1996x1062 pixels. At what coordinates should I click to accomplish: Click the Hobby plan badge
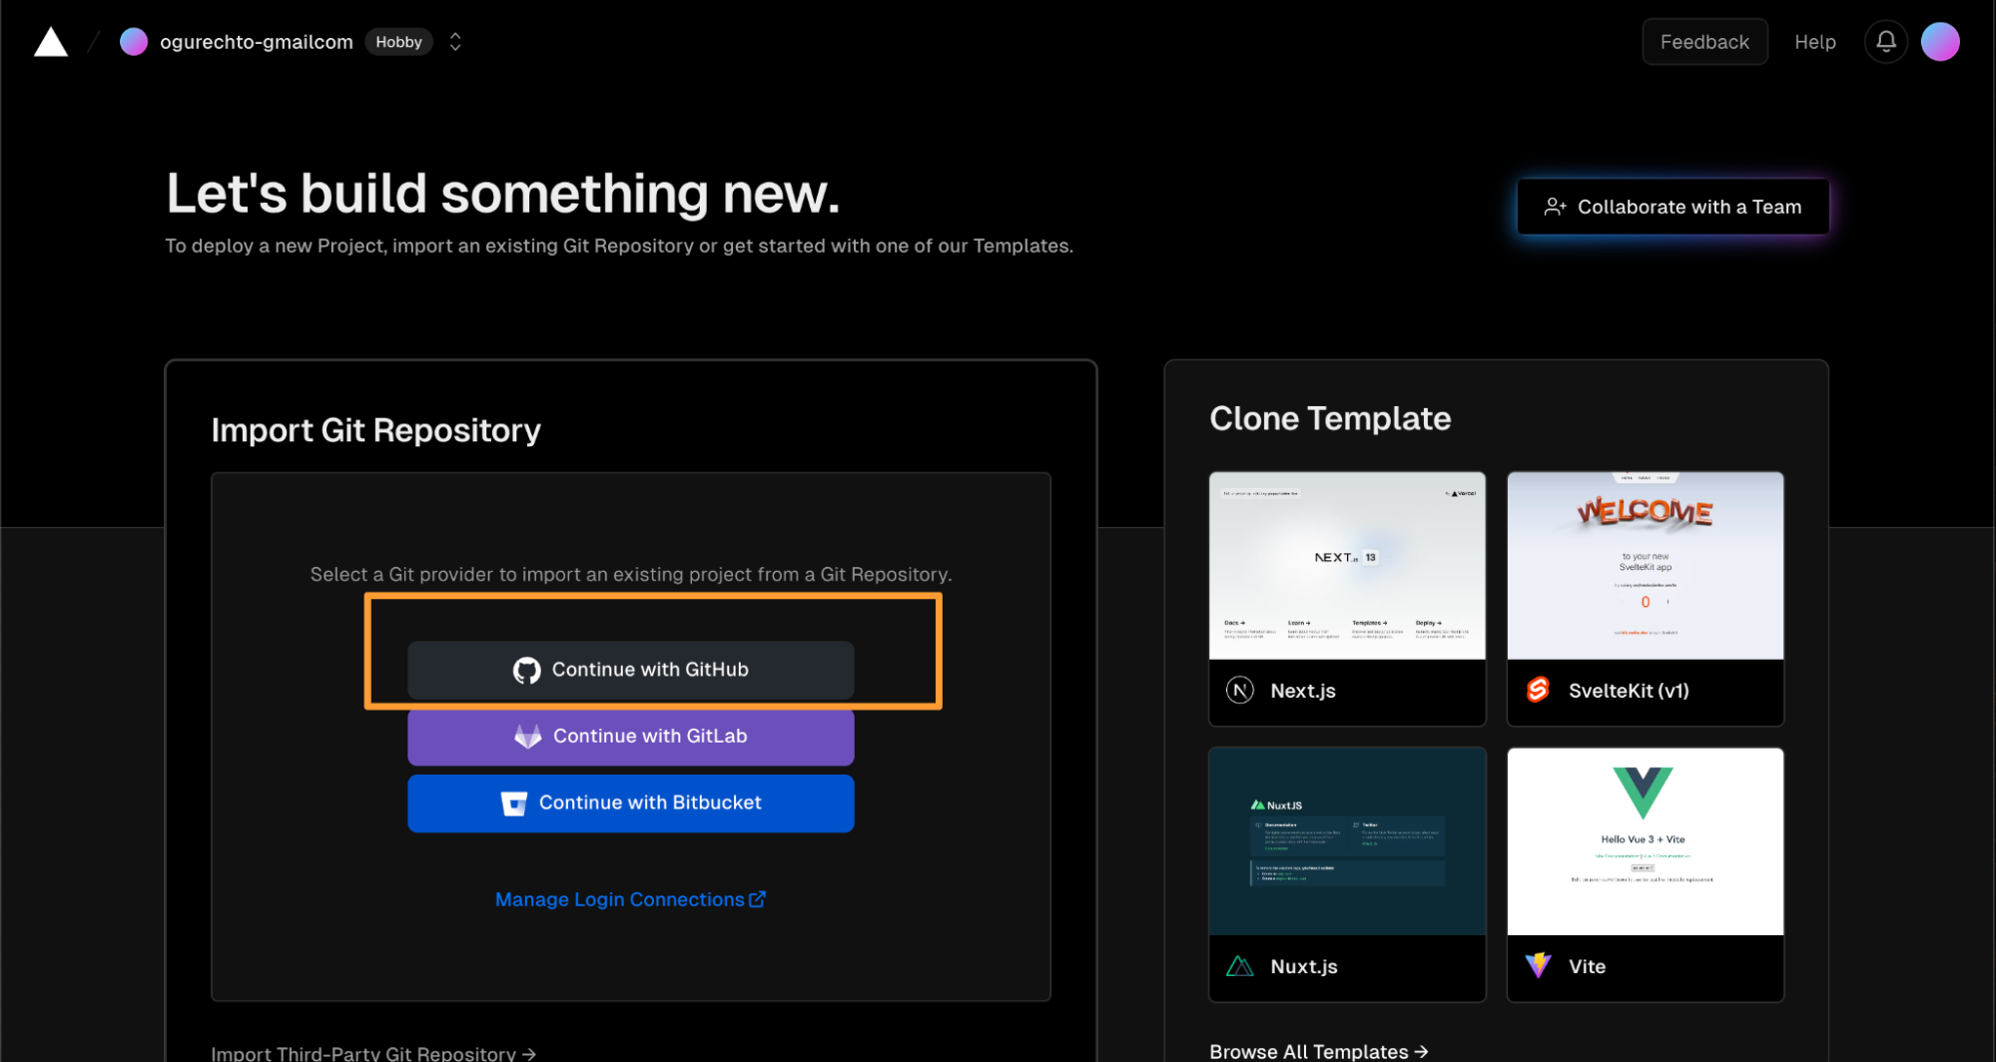click(398, 41)
